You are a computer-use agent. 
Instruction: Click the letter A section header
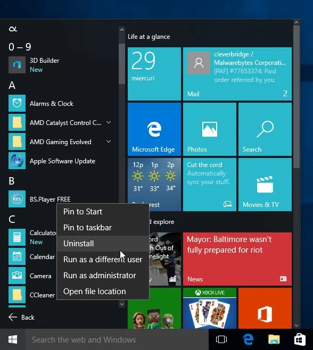coord(12,85)
